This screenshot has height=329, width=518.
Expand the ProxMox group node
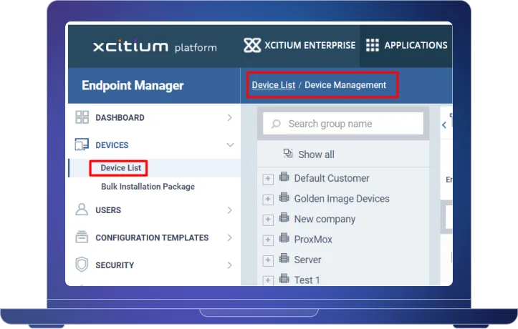[268, 240]
